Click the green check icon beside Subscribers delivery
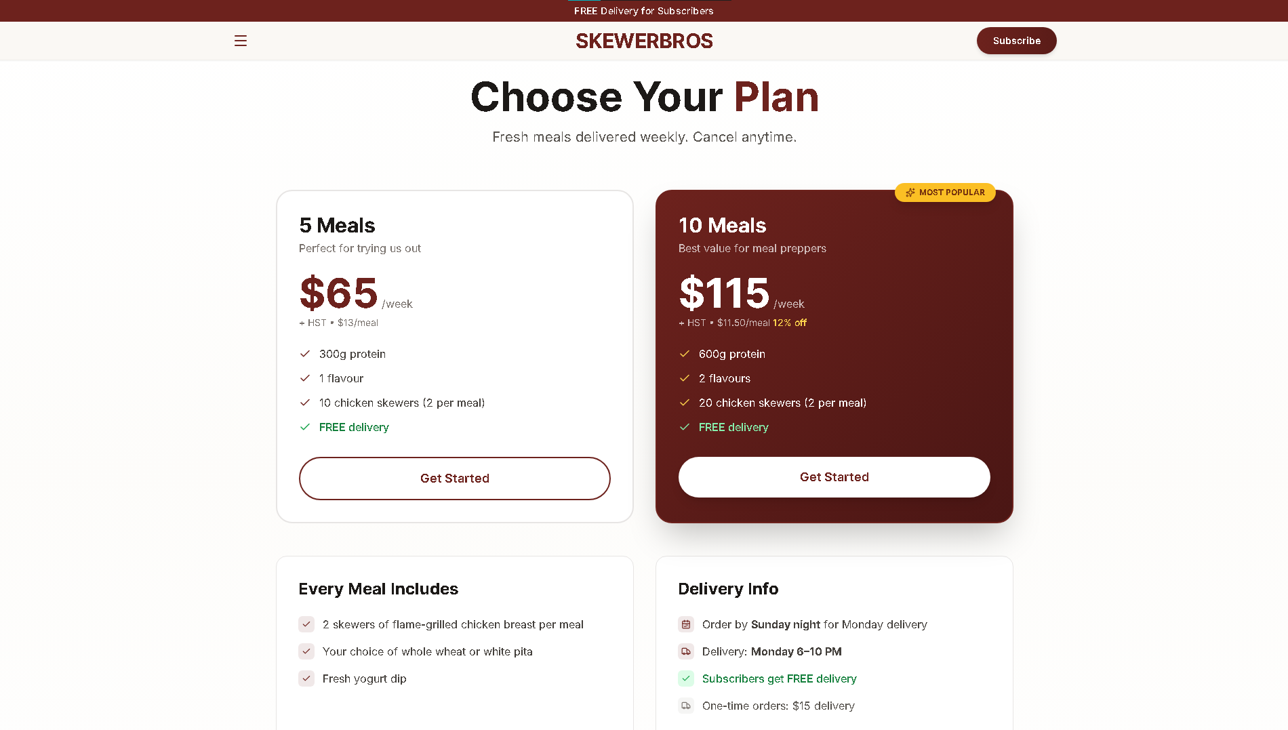The height and width of the screenshot is (730, 1288). [686, 678]
